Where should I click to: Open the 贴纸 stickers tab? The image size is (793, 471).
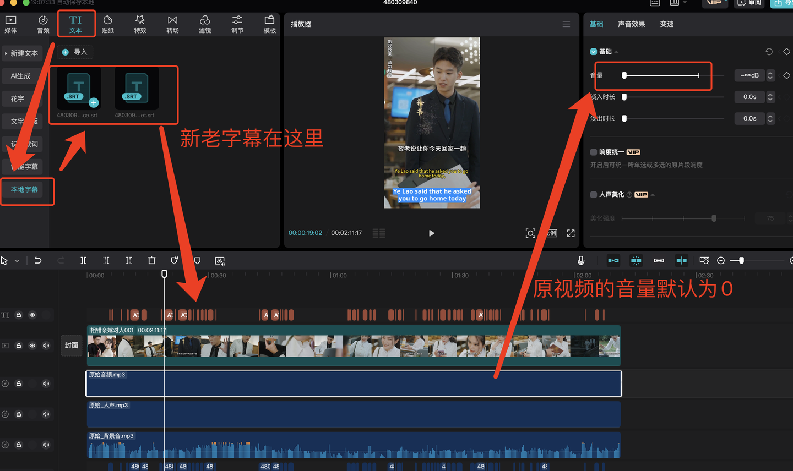click(x=108, y=24)
